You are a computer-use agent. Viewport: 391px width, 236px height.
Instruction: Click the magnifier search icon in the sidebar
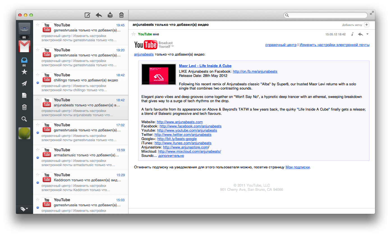pyautogui.click(x=24, y=119)
